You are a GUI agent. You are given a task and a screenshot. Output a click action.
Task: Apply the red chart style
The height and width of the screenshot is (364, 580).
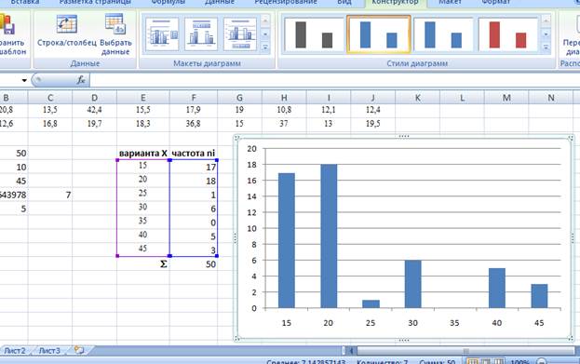click(x=508, y=34)
